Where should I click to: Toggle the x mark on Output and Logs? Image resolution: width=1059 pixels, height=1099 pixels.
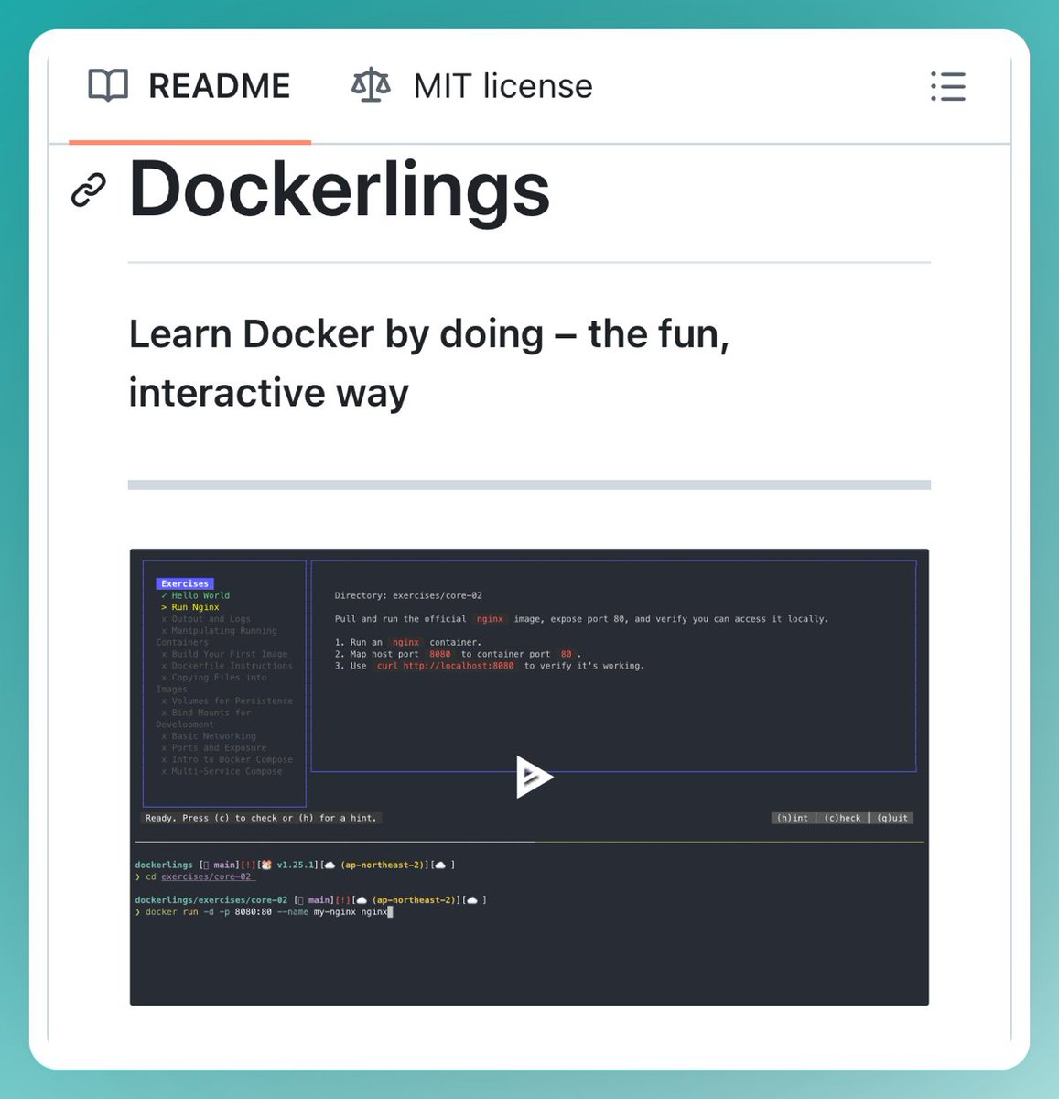pos(164,619)
